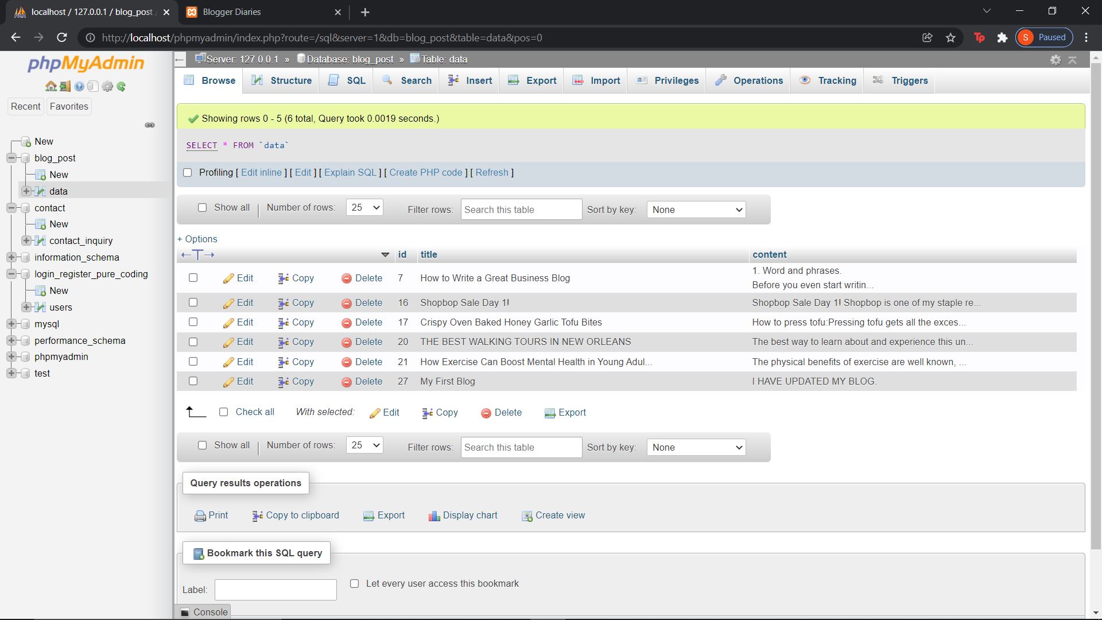The height and width of the screenshot is (620, 1102).
Task: Click page settings gear icon at top right
Action: [x=1055, y=60]
